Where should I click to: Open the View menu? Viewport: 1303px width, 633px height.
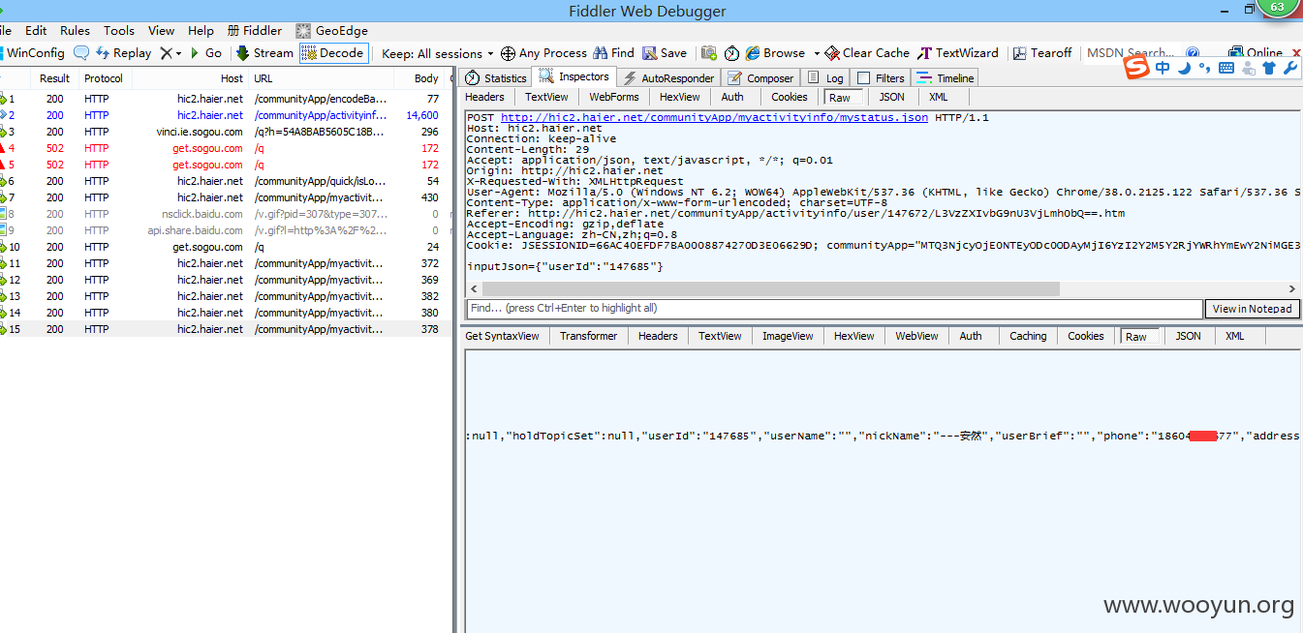162,31
